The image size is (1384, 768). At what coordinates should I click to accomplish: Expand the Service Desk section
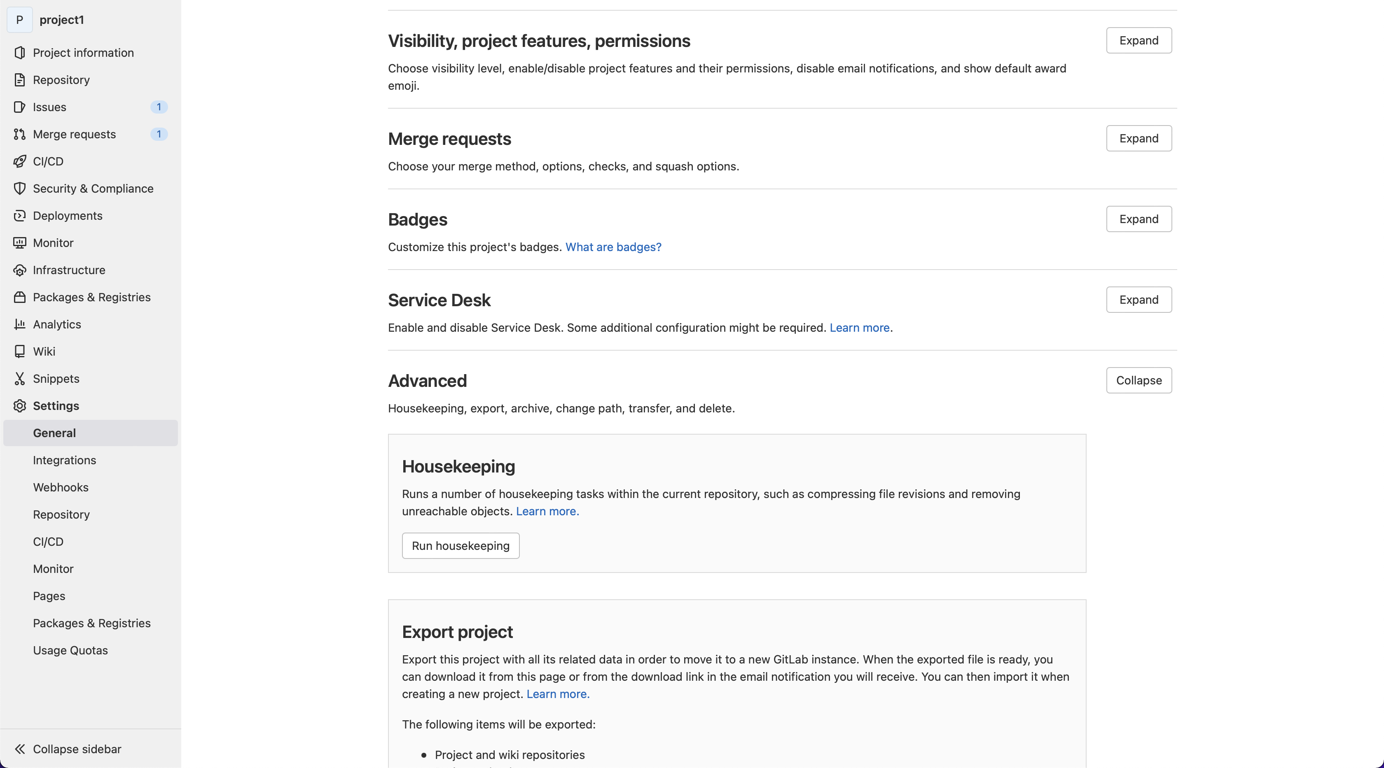tap(1139, 300)
